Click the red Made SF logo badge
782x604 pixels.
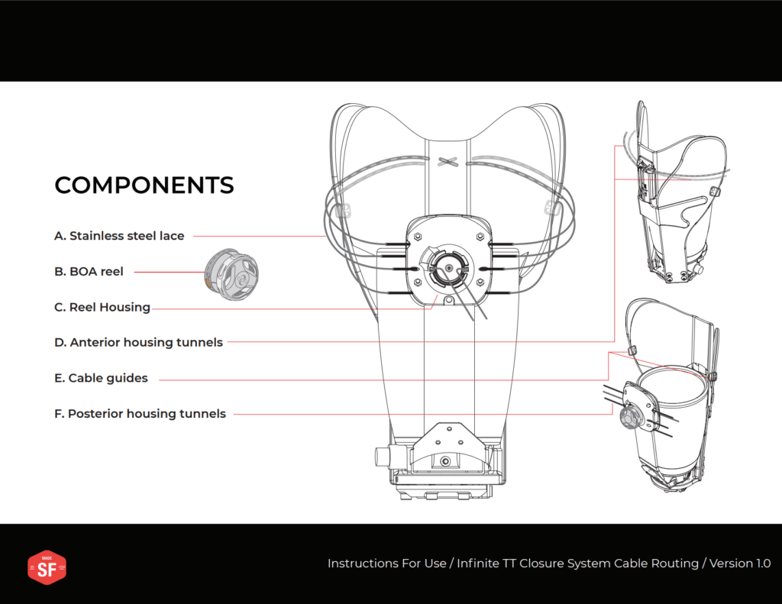(x=46, y=567)
